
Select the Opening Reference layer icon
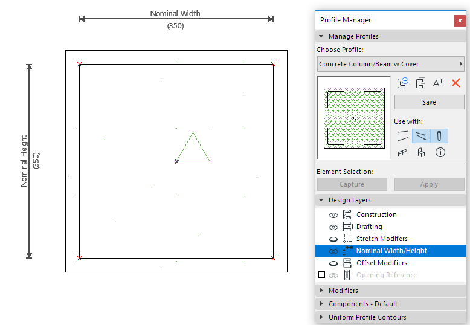tap(347, 275)
